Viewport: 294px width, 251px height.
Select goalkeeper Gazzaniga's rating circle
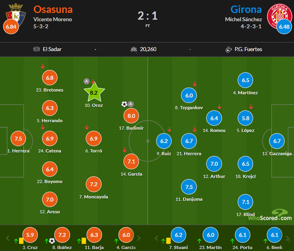tap(277, 141)
